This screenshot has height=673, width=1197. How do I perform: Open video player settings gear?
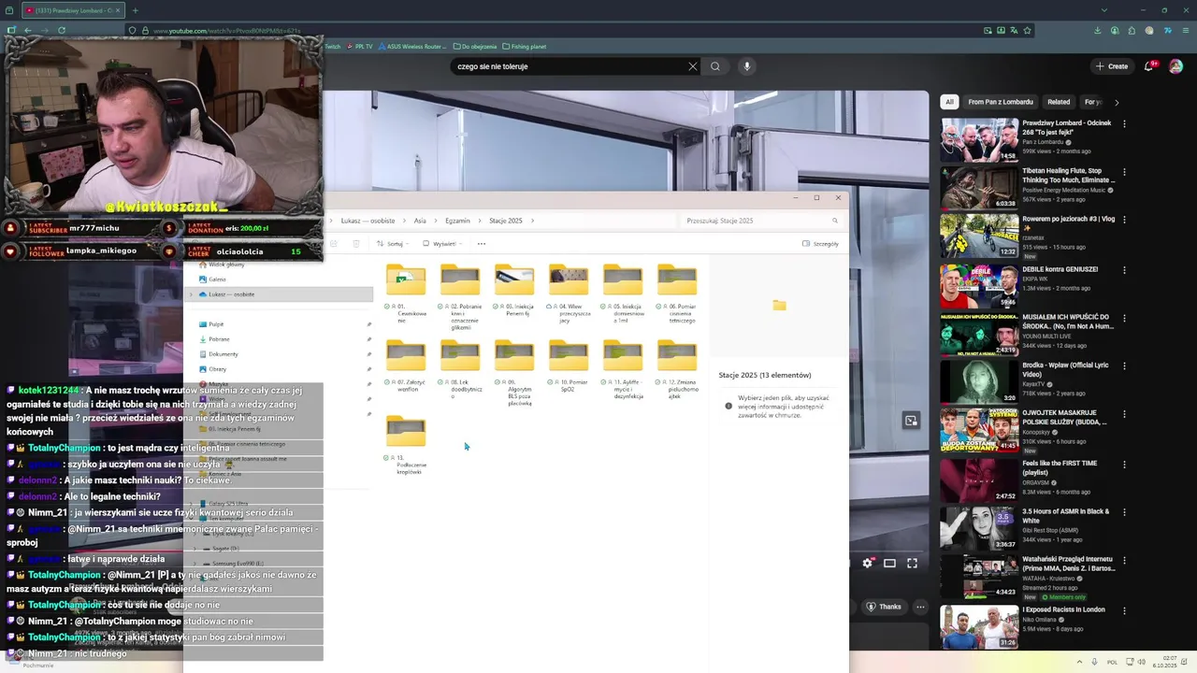(867, 563)
